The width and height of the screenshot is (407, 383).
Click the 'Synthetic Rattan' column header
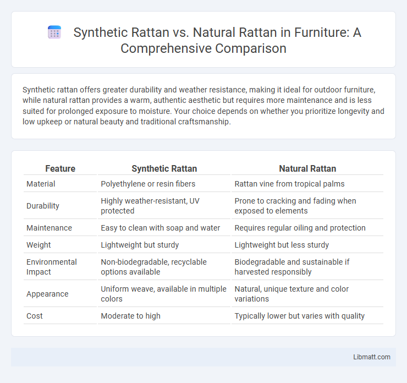point(164,168)
